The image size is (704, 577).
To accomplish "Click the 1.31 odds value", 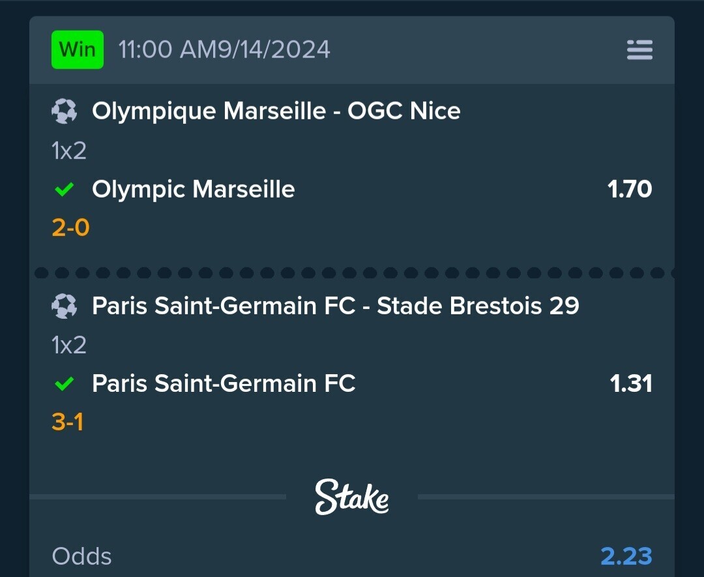I will [x=631, y=383].
